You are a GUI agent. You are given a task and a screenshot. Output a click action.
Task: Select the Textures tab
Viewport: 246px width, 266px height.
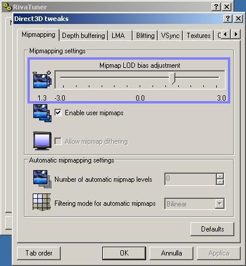point(199,36)
